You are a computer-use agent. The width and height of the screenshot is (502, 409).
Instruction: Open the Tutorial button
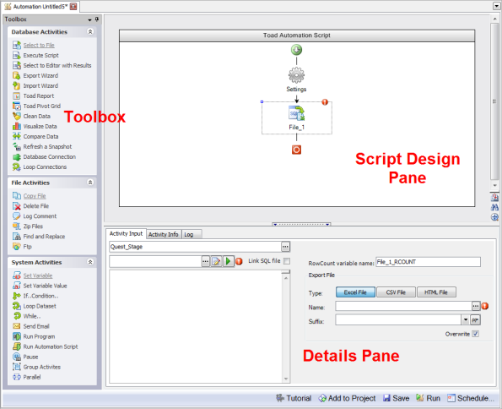pos(294,398)
